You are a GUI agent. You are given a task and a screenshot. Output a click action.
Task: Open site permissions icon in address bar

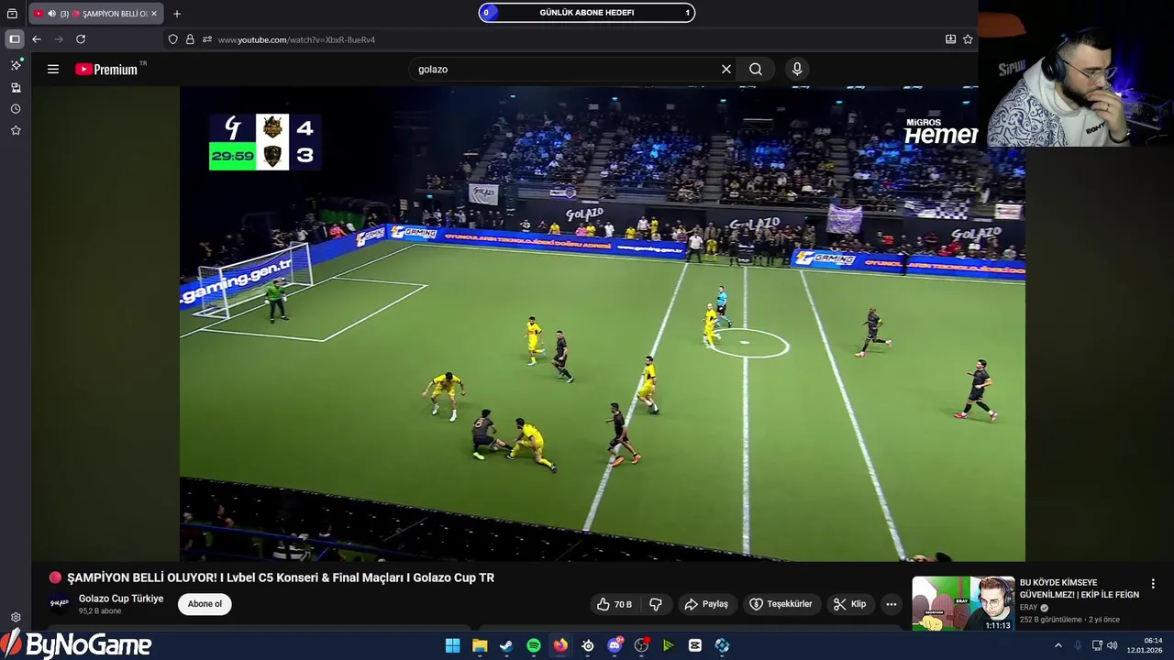click(x=207, y=39)
